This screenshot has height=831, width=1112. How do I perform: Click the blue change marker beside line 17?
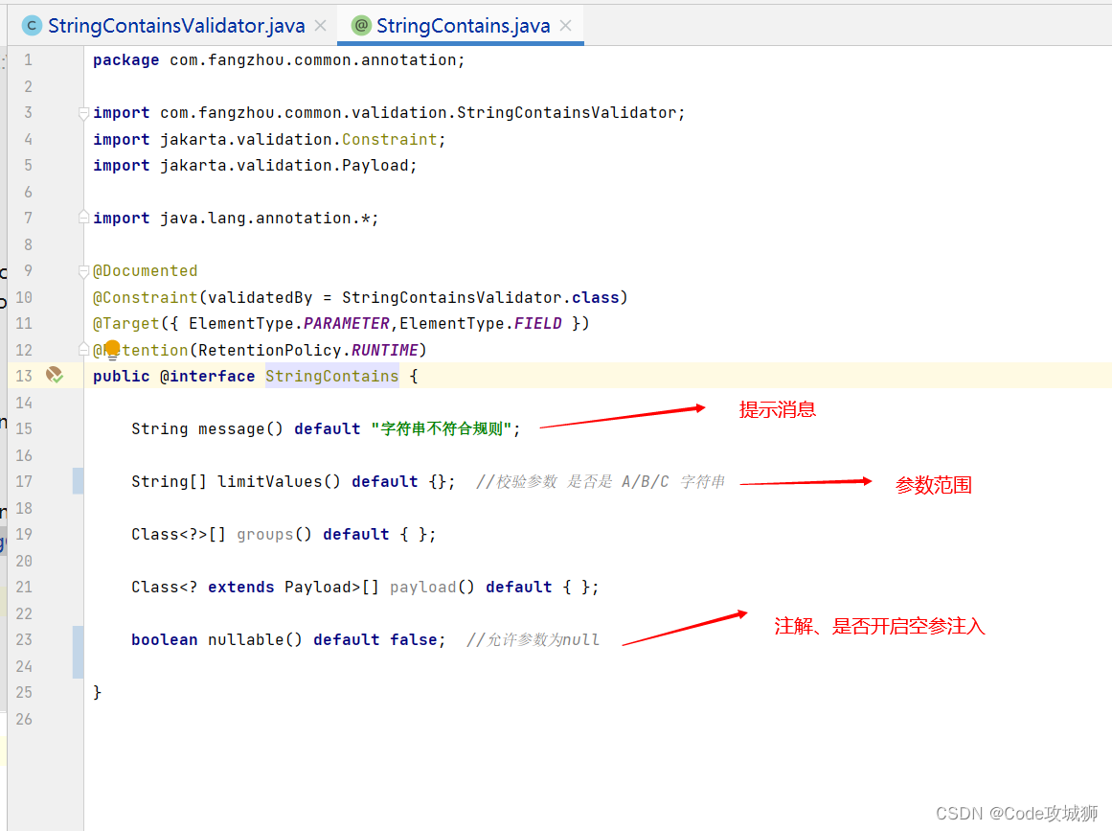(x=78, y=482)
